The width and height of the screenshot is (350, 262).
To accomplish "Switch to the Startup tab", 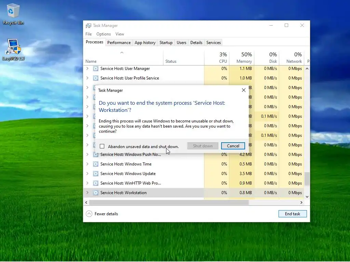I will (166, 43).
